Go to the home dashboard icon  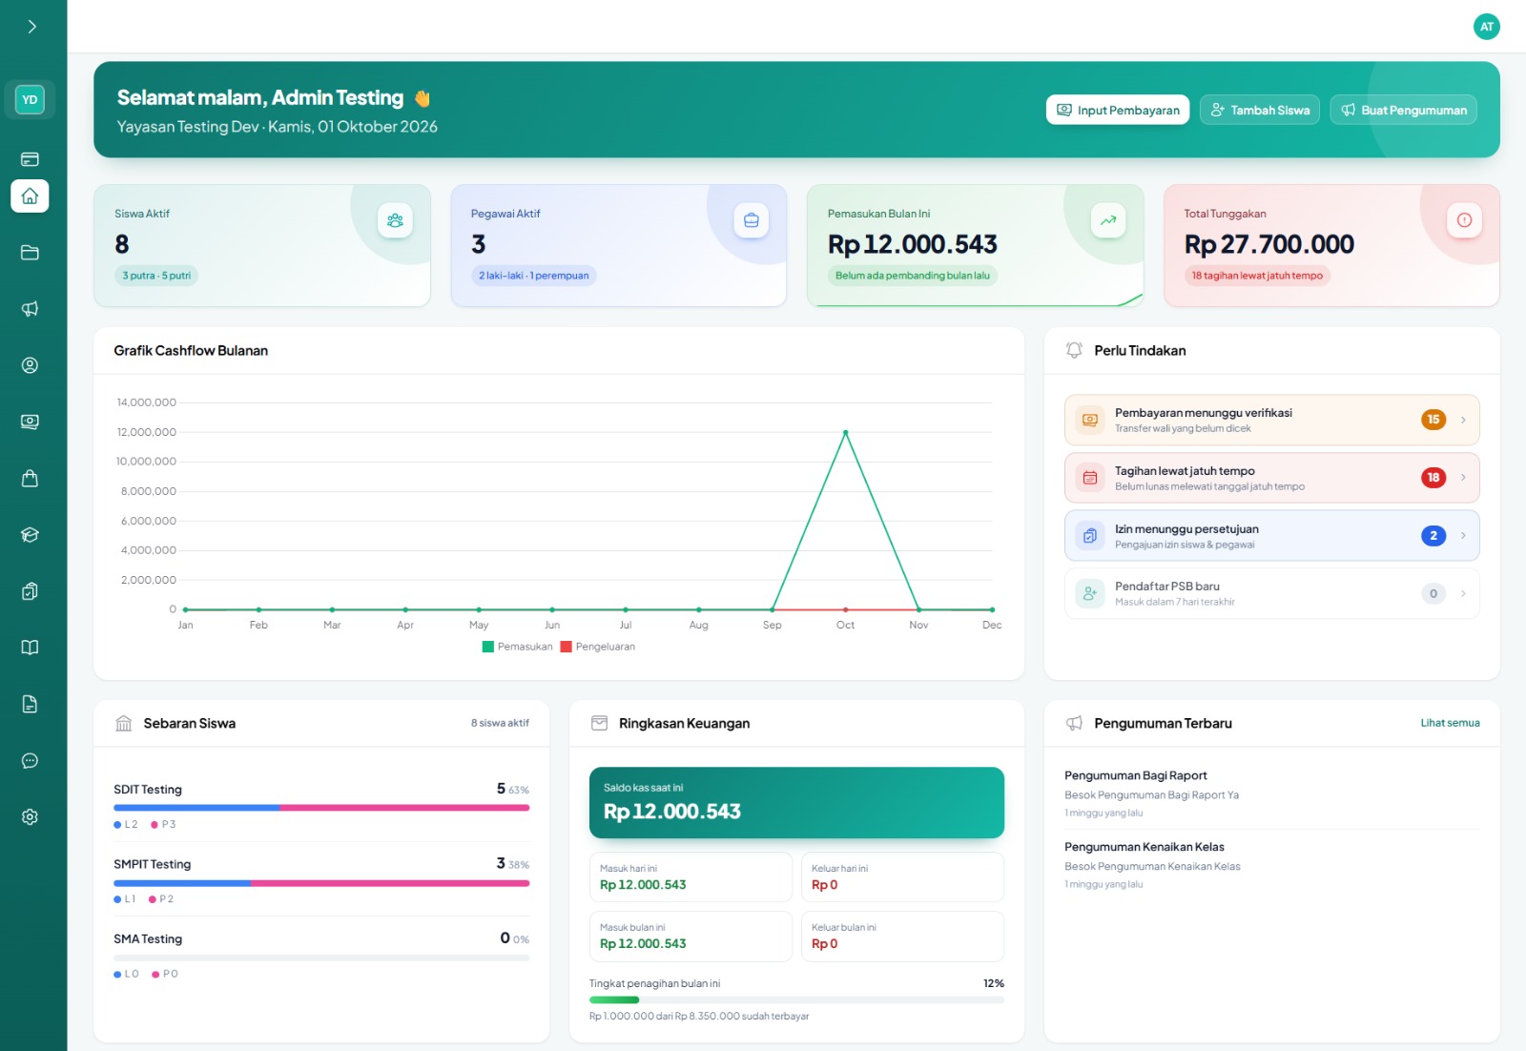(30, 196)
